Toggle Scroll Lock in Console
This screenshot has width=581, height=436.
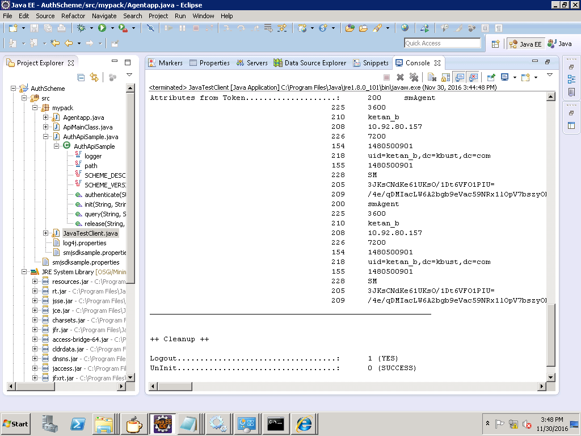coord(446,77)
